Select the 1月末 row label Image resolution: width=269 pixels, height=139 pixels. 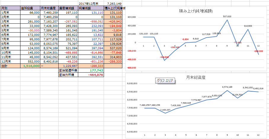coord(10,12)
